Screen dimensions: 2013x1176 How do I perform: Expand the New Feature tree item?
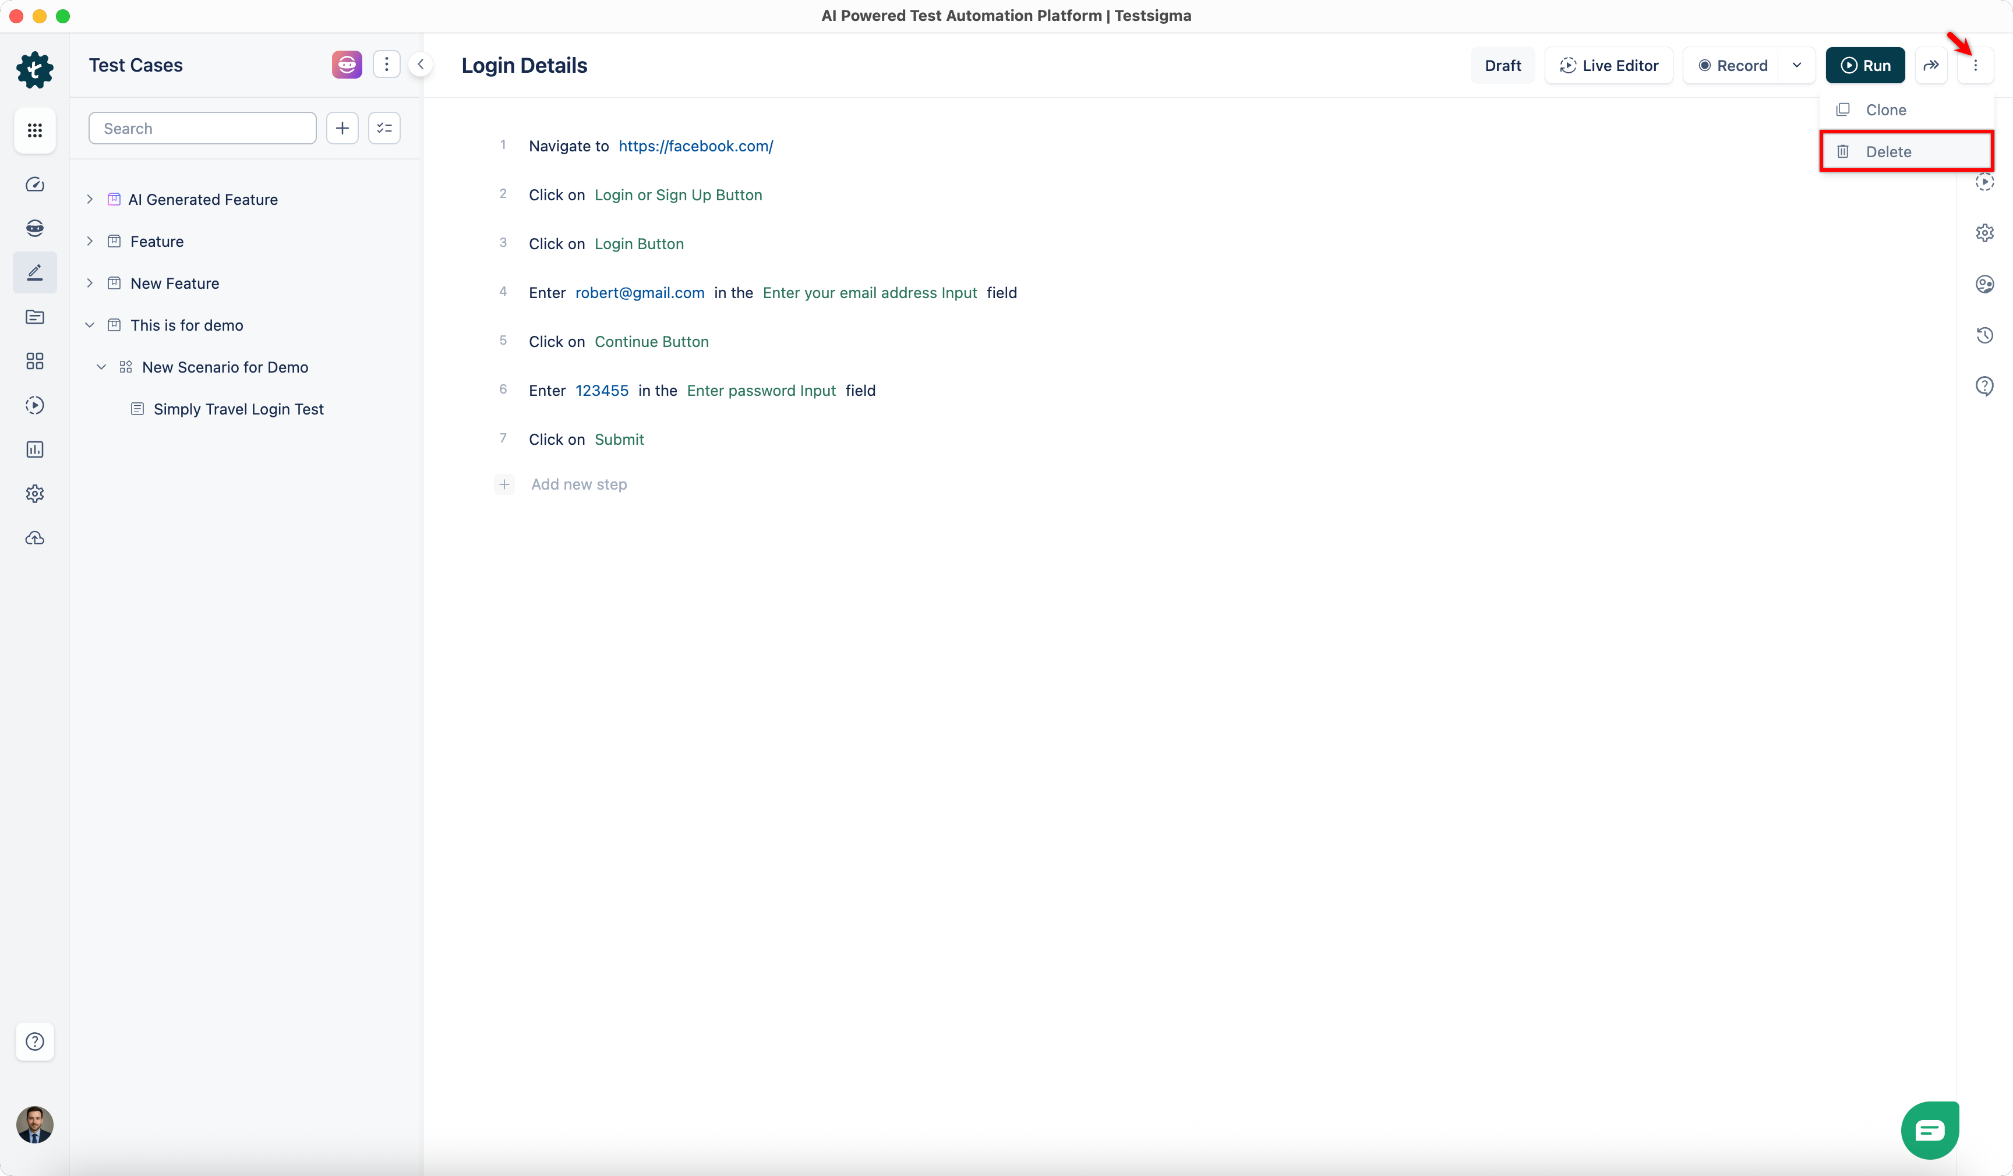pyautogui.click(x=90, y=282)
